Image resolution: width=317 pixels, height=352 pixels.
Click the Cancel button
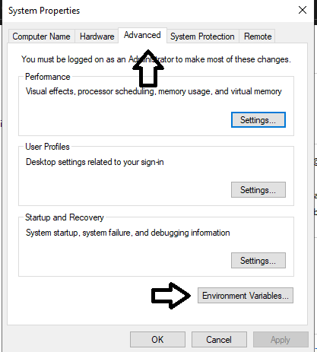[x=219, y=340]
